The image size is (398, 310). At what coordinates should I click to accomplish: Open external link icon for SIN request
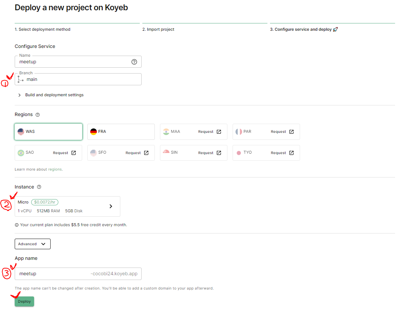(219, 153)
